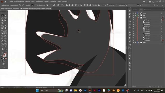Select the Free Transform tool
165x93 pixels.
tap(5, 33)
